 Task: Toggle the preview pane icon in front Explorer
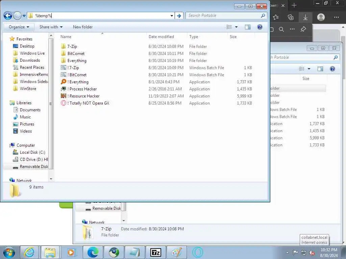pos(248,27)
